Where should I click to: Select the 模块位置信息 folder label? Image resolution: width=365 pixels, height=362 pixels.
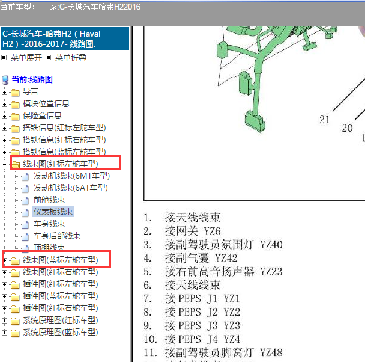tap(46, 103)
